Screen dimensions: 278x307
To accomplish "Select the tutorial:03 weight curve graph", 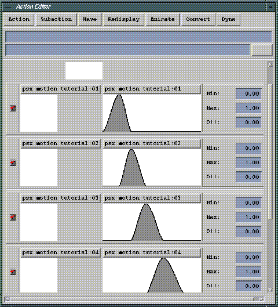I will pyautogui.click(x=152, y=222).
